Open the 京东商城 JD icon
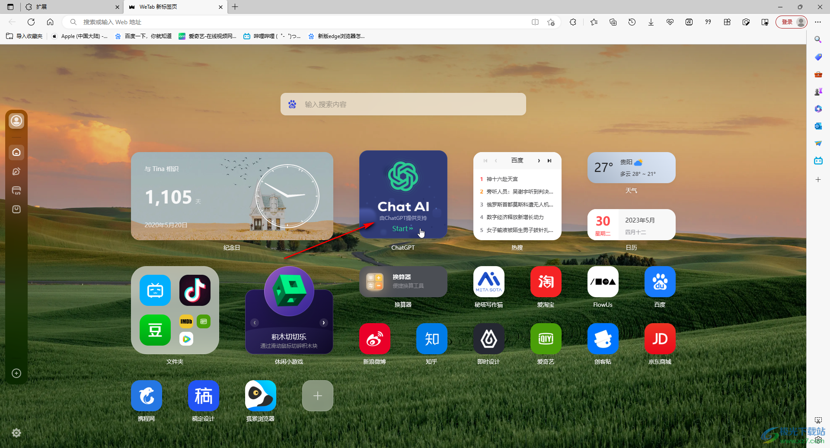This screenshot has height=448, width=830. pyautogui.click(x=660, y=339)
